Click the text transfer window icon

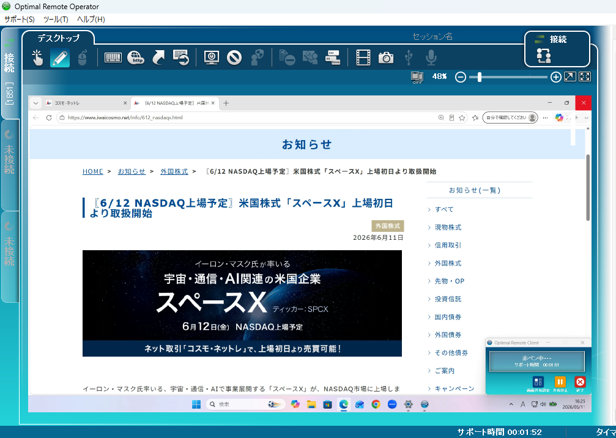[x=181, y=58]
